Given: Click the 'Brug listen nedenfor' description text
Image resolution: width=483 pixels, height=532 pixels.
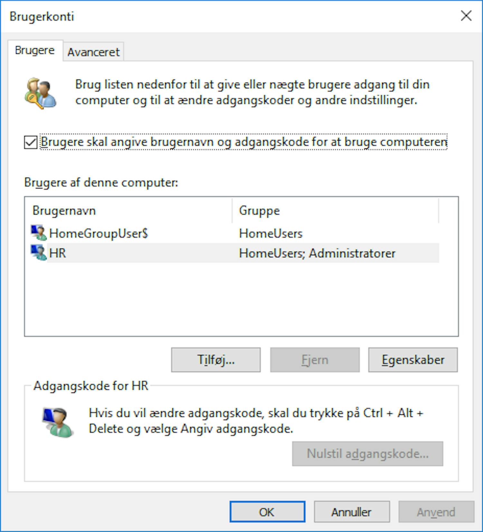Looking at the screenshot, I should click(252, 92).
